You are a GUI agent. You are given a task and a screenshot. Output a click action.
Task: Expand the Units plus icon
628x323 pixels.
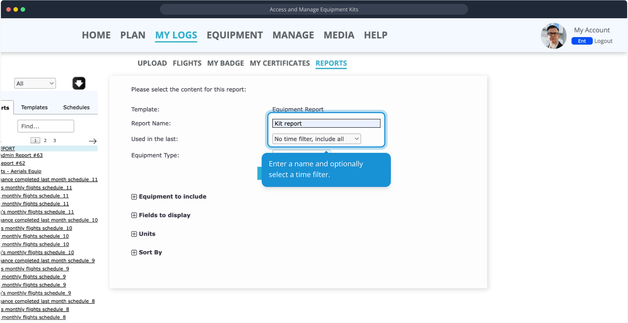[x=134, y=234]
